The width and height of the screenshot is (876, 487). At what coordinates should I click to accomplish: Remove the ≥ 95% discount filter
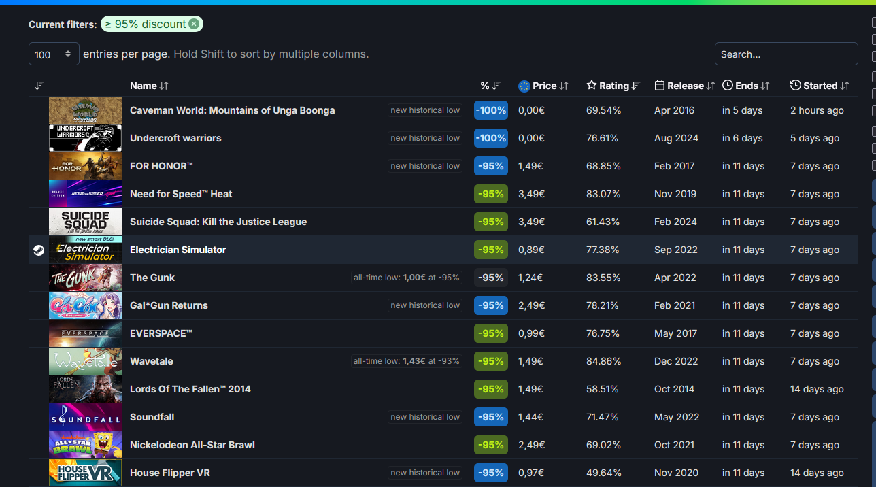point(194,24)
